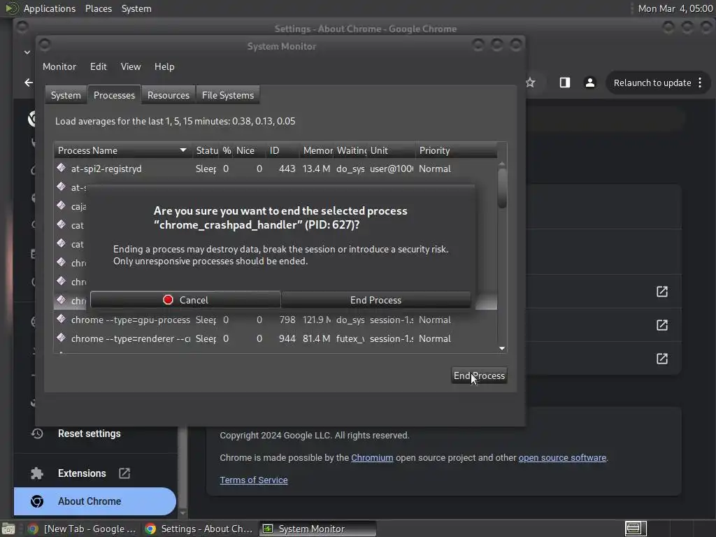Open the Applications menu in top panel
The width and height of the screenshot is (716, 537).
click(x=50, y=8)
